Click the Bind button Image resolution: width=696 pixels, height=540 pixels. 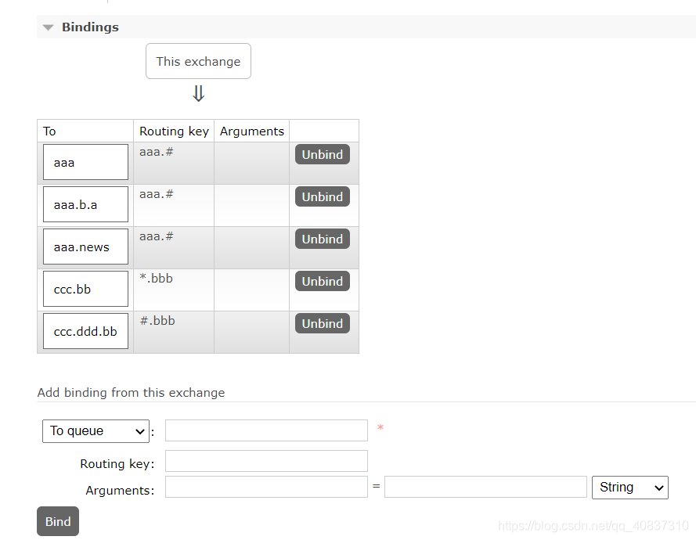[x=58, y=521]
